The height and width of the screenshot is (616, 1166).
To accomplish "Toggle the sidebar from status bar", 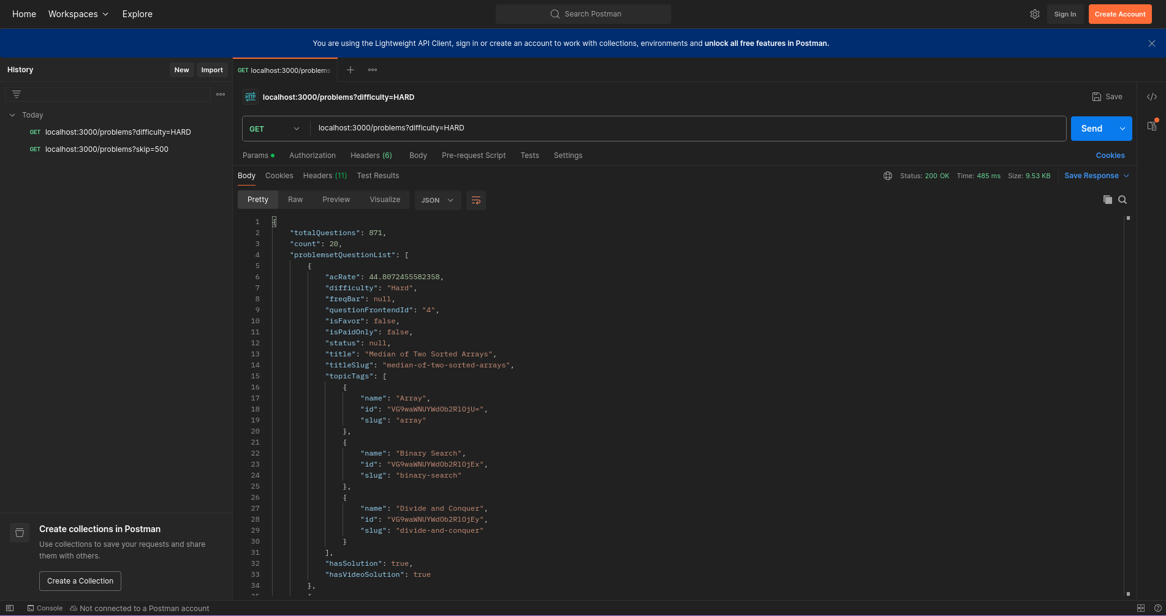I will point(10,608).
